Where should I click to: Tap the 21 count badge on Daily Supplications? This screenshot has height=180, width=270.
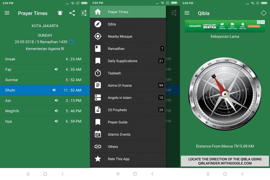(161, 61)
